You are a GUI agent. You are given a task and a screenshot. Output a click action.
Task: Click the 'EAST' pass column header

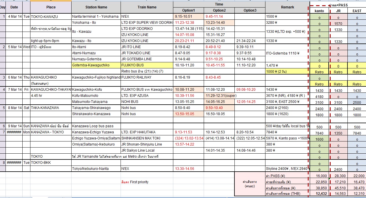357,11
